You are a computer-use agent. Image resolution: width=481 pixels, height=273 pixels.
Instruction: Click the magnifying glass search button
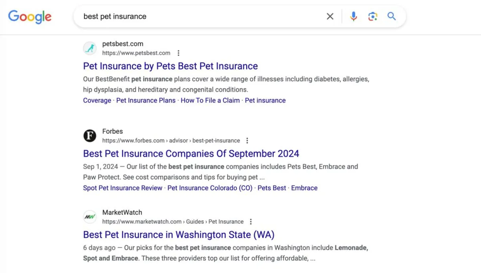[392, 16]
